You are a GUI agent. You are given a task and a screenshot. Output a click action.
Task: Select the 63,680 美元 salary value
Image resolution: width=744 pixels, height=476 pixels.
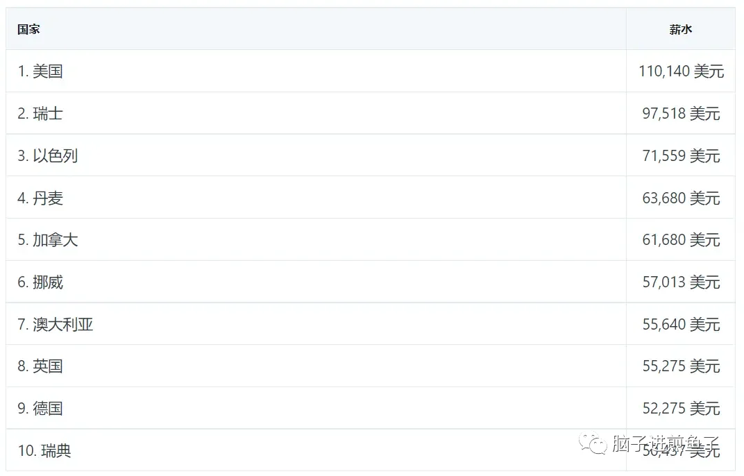681,198
